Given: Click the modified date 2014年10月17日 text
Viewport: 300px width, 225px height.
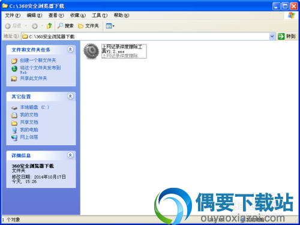Looking at the screenshot, I should pos(50,177).
